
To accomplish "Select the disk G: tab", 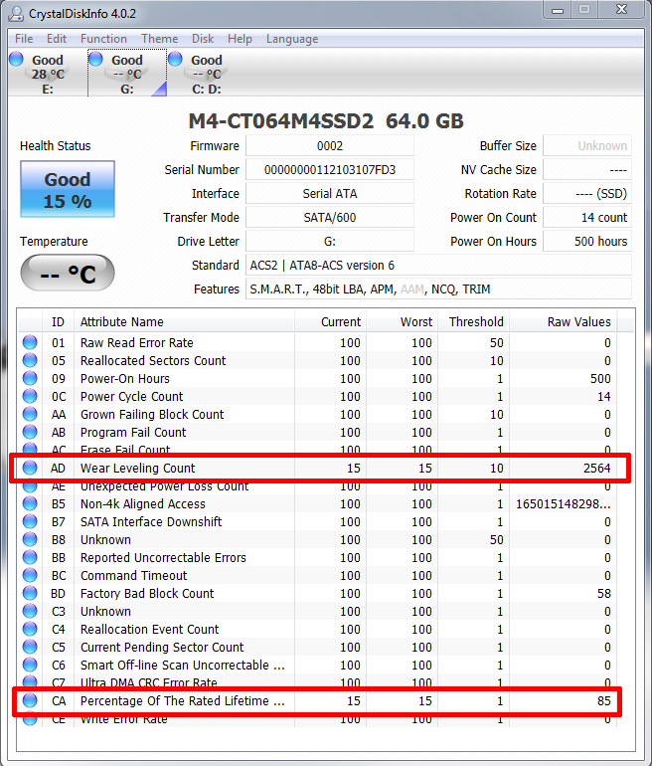I will point(127,74).
